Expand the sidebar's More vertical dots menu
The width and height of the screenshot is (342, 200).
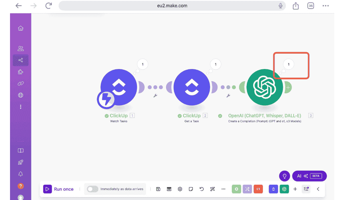tap(20, 107)
